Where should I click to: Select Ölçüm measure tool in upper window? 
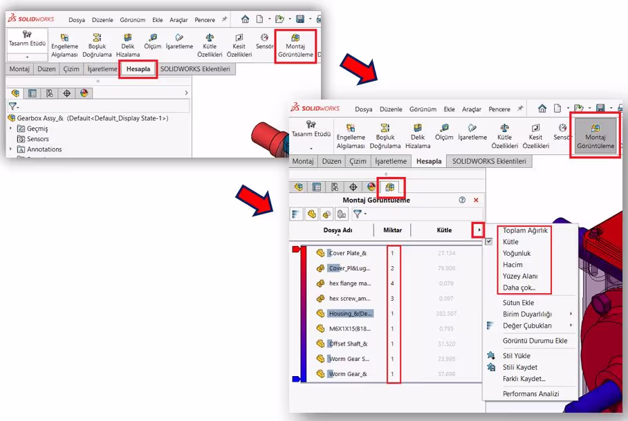[153, 42]
